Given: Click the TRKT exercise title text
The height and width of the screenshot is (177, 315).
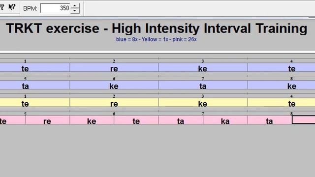Looking at the screenshot, I should click(x=157, y=29).
